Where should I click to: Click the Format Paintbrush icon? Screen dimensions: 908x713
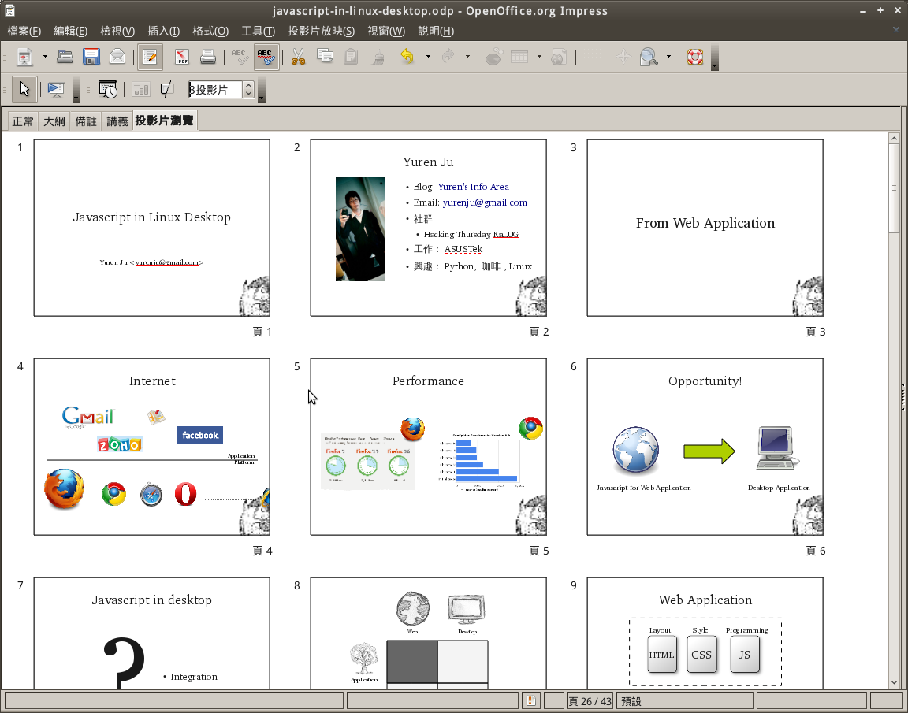click(x=378, y=57)
